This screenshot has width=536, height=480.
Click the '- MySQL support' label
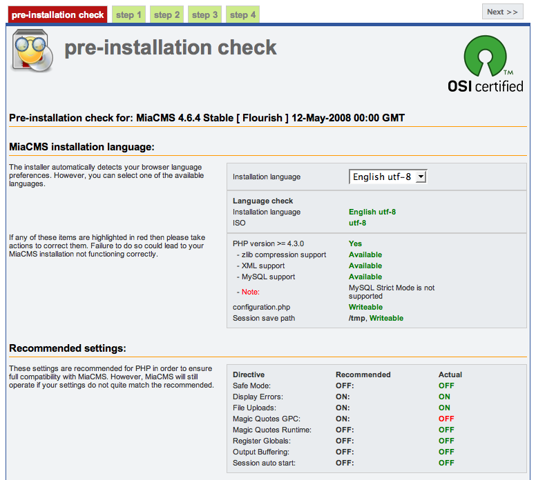[266, 277]
